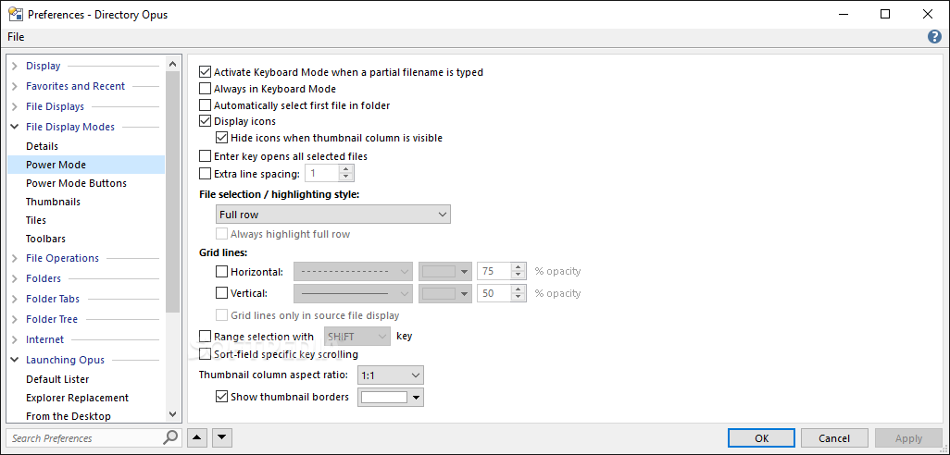The image size is (950, 455).
Task: Decrease Vertical opacity spinner value
Action: pos(518,297)
